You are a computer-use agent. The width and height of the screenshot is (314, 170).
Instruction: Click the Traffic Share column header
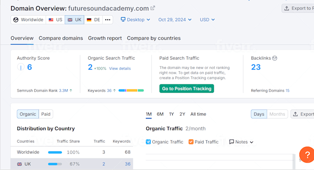click(x=68, y=141)
